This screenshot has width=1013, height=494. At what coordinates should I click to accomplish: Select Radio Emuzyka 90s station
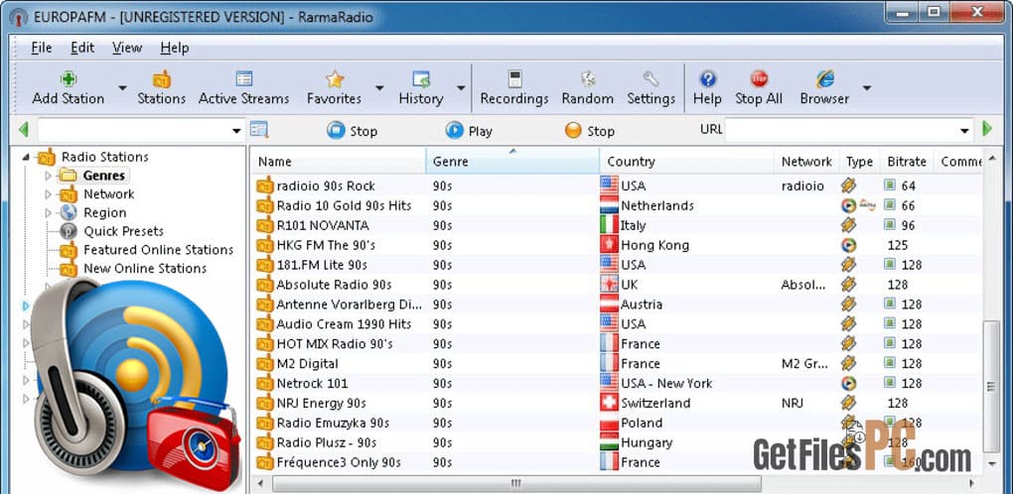tap(617, 423)
